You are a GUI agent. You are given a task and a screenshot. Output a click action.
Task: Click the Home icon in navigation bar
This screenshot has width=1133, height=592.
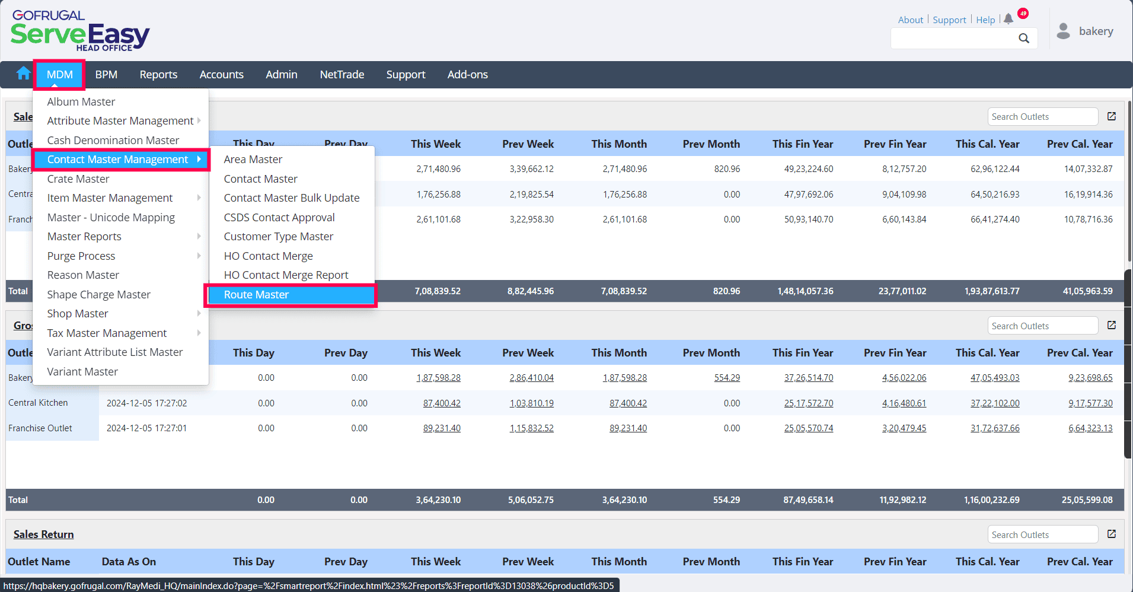[23, 74]
